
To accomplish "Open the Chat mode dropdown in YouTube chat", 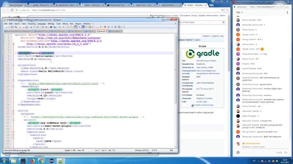I will (x=239, y=12).
